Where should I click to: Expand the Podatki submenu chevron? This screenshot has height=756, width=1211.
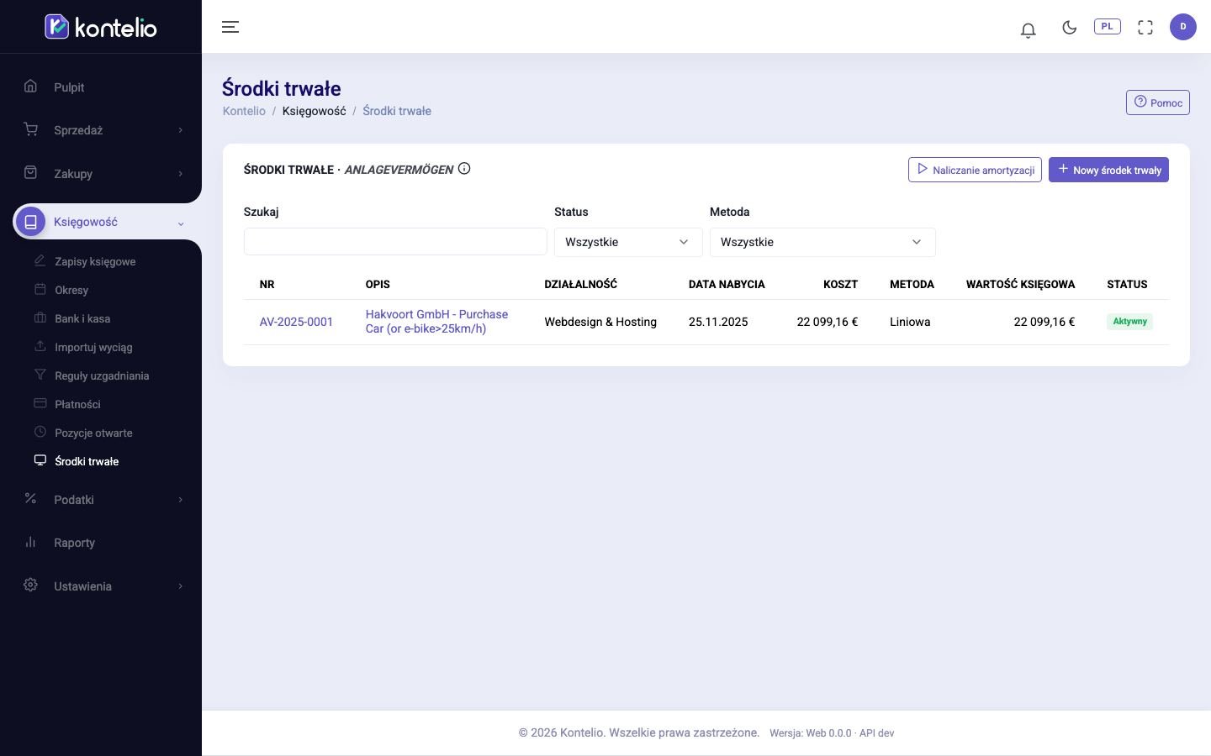[180, 500]
